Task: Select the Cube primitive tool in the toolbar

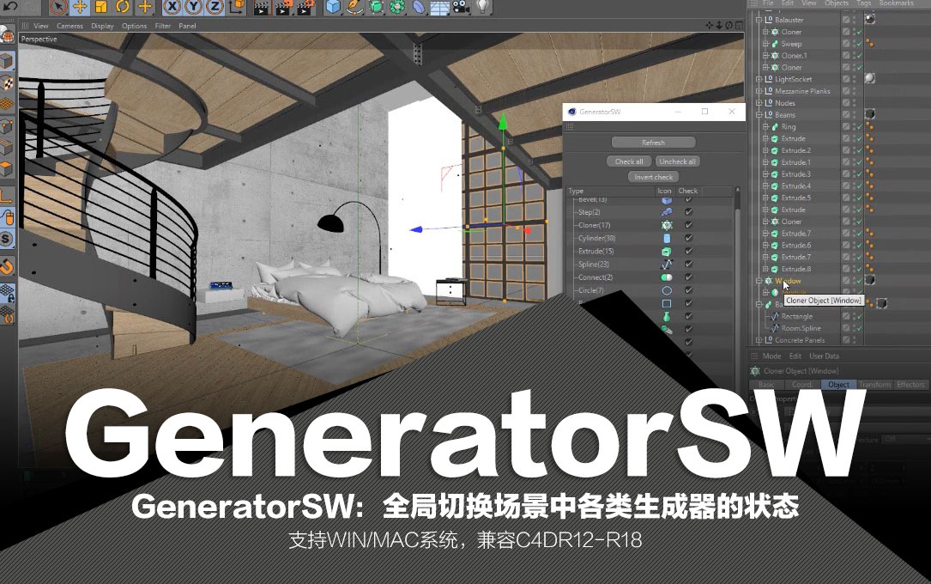Action: 333,8
